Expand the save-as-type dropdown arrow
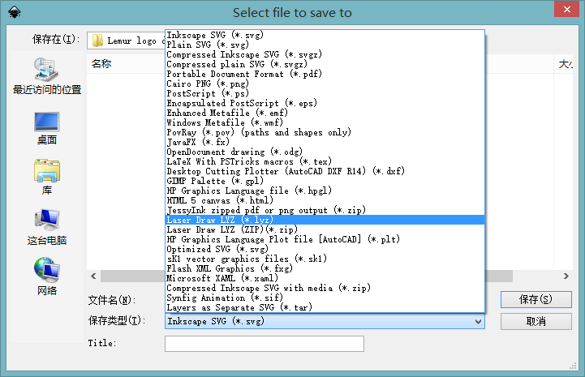The width and height of the screenshot is (585, 377). point(478,322)
